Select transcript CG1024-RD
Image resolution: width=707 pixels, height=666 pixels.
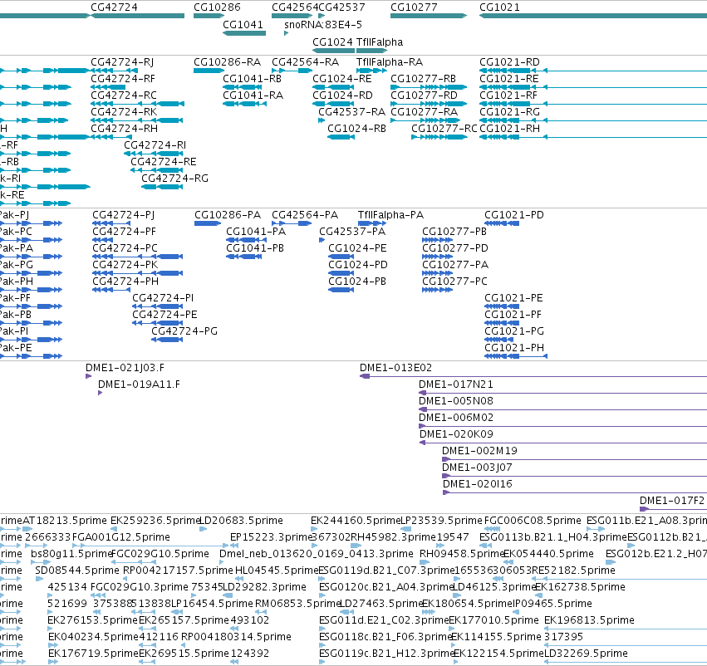342,95
